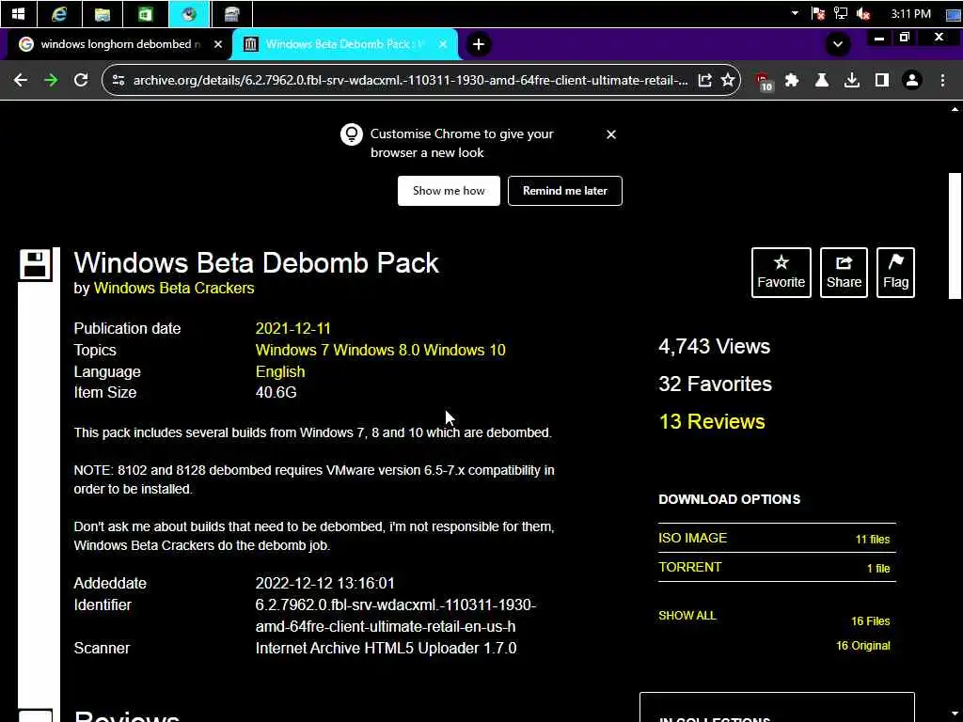Go forward with the green arrow
This screenshot has height=722, width=963.
[x=51, y=81]
